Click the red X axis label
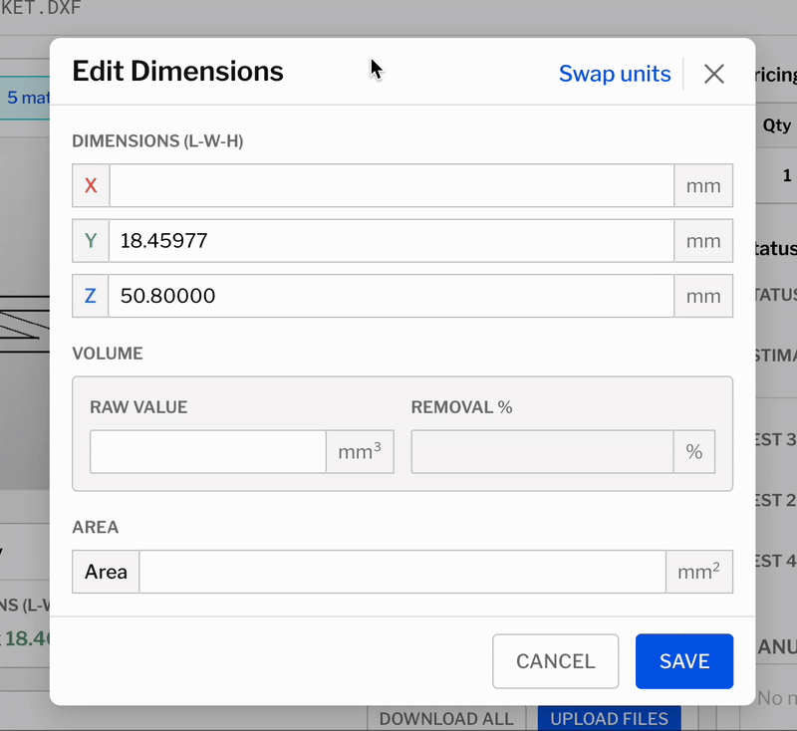Viewport: 797px width, 731px height. 91,186
